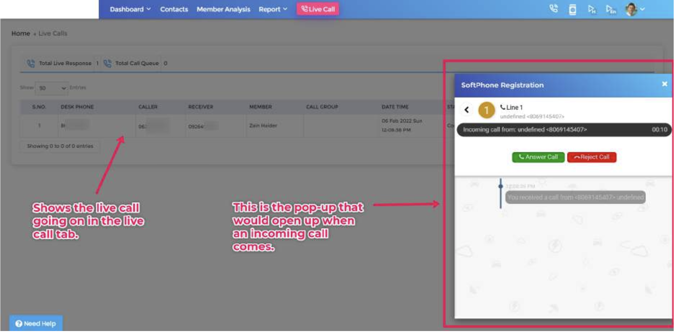Click the Need Help button

click(x=36, y=323)
